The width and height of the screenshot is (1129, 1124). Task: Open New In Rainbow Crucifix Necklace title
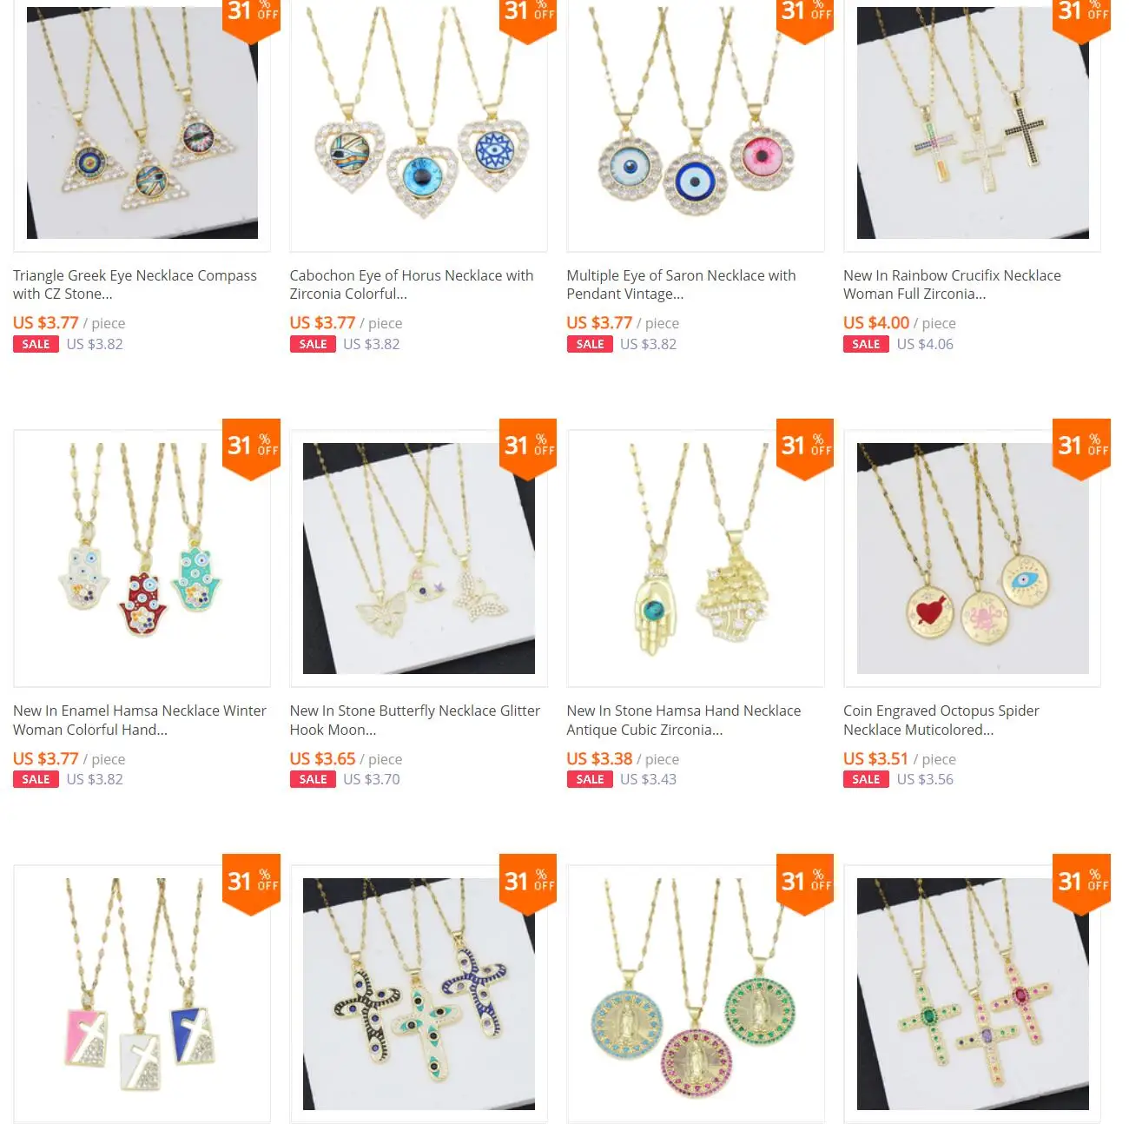point(952,284)
